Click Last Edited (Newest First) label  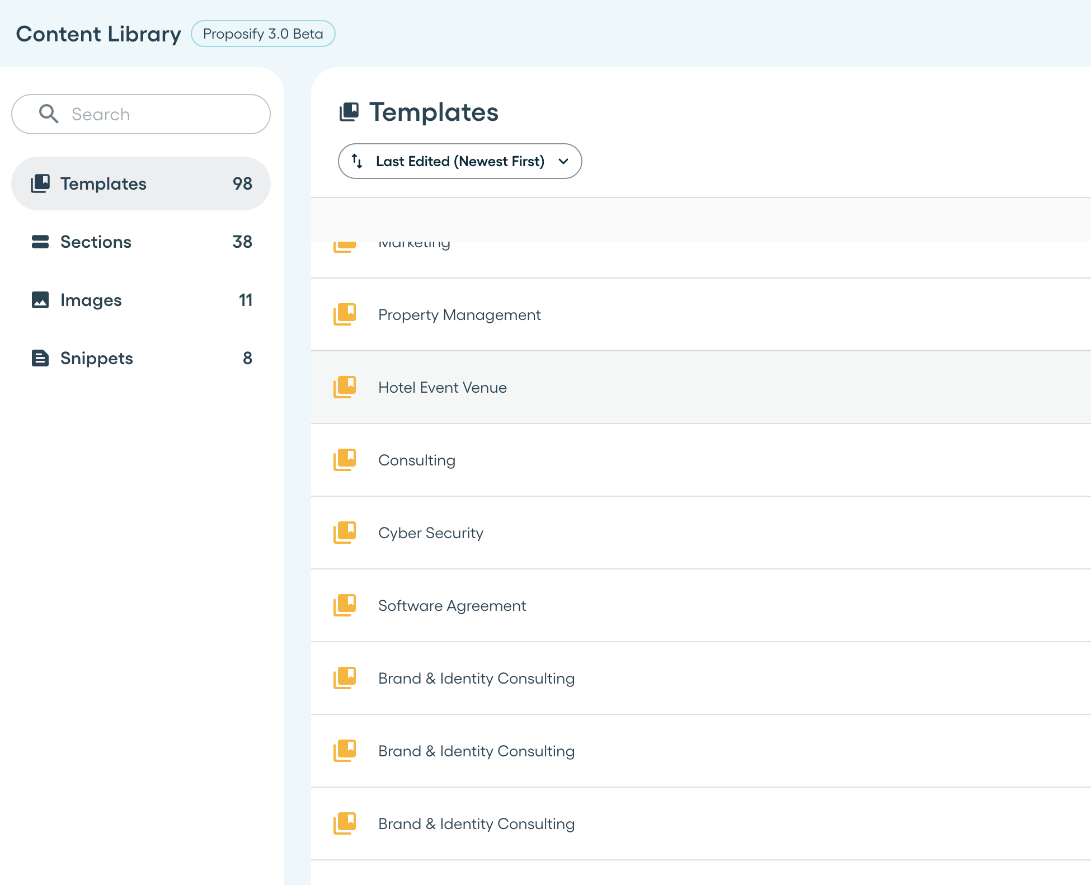pos(460,161)
